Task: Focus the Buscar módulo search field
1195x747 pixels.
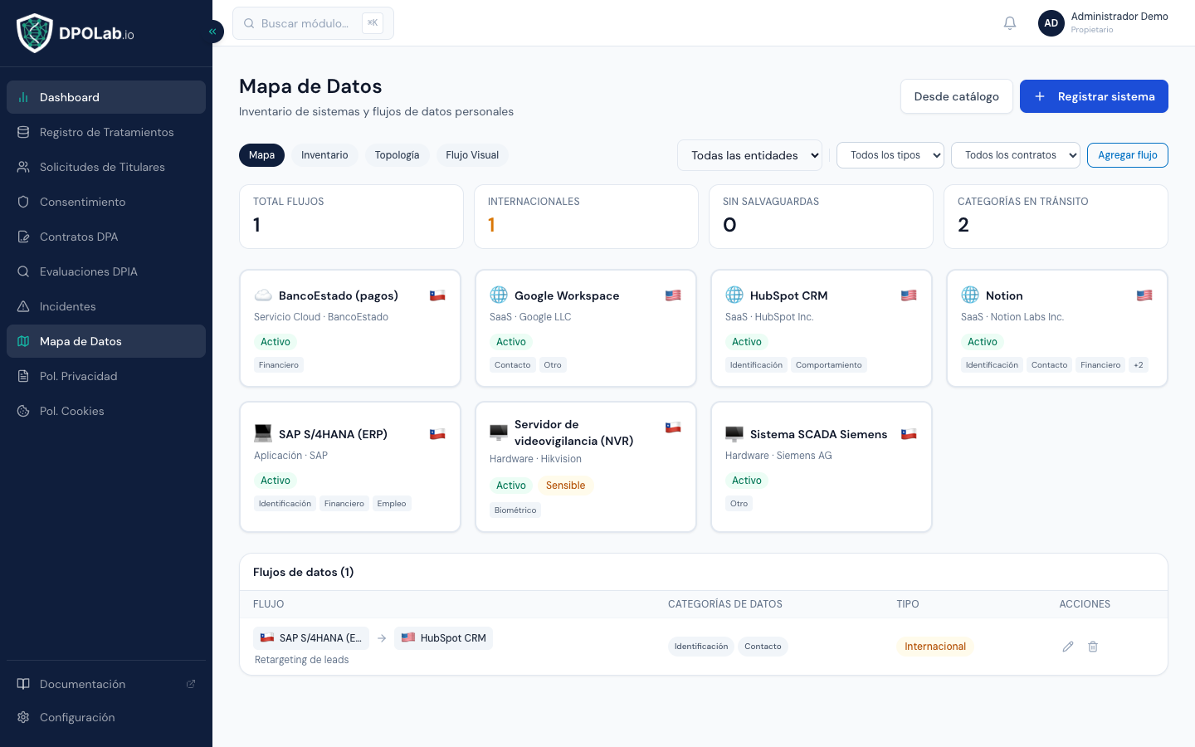Action: 313,23
